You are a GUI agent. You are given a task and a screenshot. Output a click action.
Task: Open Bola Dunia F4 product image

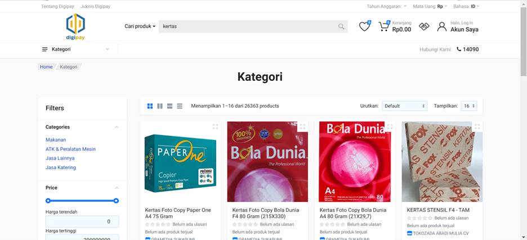point(267,162)
